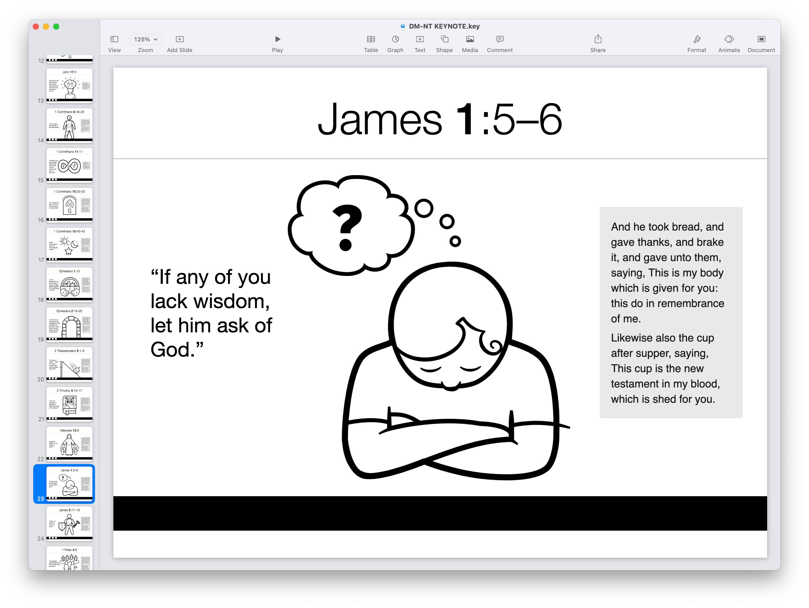The image size is (809, 608).
Task: Open the View options menu
Action: (114, 43)
